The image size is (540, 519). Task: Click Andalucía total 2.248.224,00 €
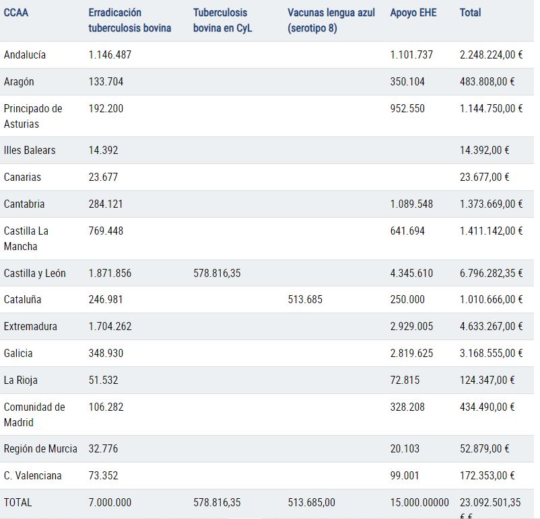491,54
